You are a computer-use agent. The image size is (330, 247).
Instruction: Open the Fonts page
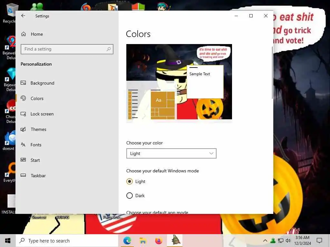pyautogui.click(x=67, y=145)
